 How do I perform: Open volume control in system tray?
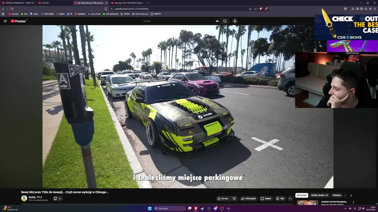[x=363, y=208]
